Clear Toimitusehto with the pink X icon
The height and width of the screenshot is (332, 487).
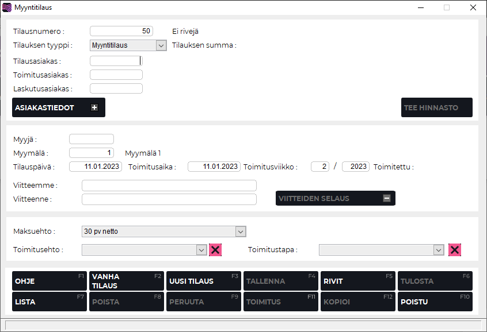[x=215, y=250]
